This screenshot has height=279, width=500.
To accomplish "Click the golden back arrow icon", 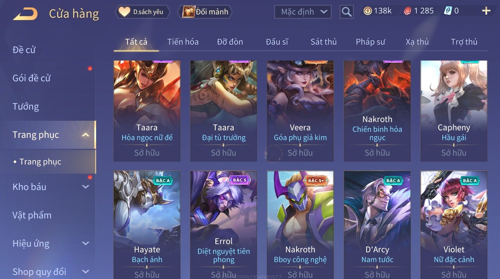I will coord(25,14).
